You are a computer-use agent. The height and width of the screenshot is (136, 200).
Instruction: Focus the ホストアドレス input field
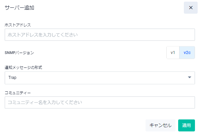[x=100, y=35]
